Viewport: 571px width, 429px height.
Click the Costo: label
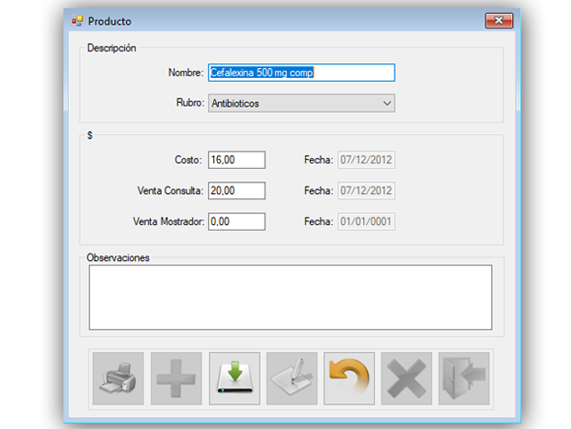click(x=188, y=160)
